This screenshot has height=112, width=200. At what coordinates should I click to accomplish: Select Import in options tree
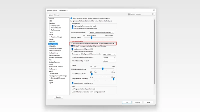(x=51, y=80)
